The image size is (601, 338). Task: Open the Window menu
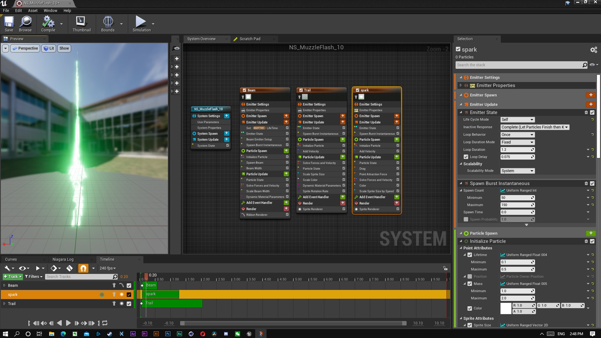[x=50, y=10]
